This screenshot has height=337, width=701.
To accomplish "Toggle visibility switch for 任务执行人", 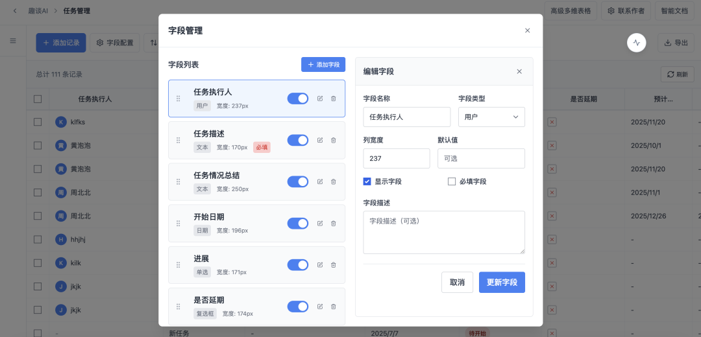I will 298,99.
